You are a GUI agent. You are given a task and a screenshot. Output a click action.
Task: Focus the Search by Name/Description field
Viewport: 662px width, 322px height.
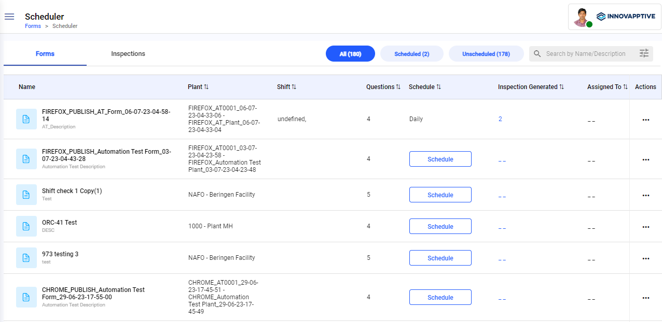click(x=585, y=54)
